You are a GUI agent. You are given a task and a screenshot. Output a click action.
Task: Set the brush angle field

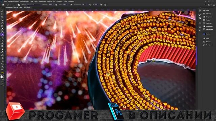pos(96,5)
